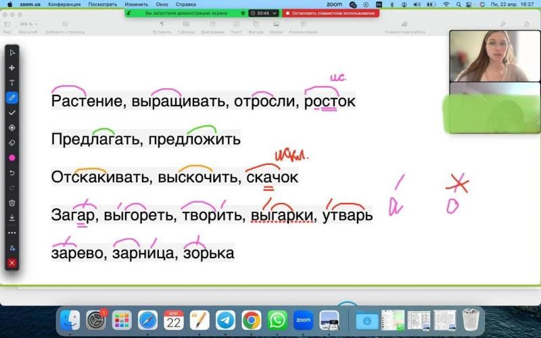
Task: Open the pink annotation color swatch
Action: (12, 158)
